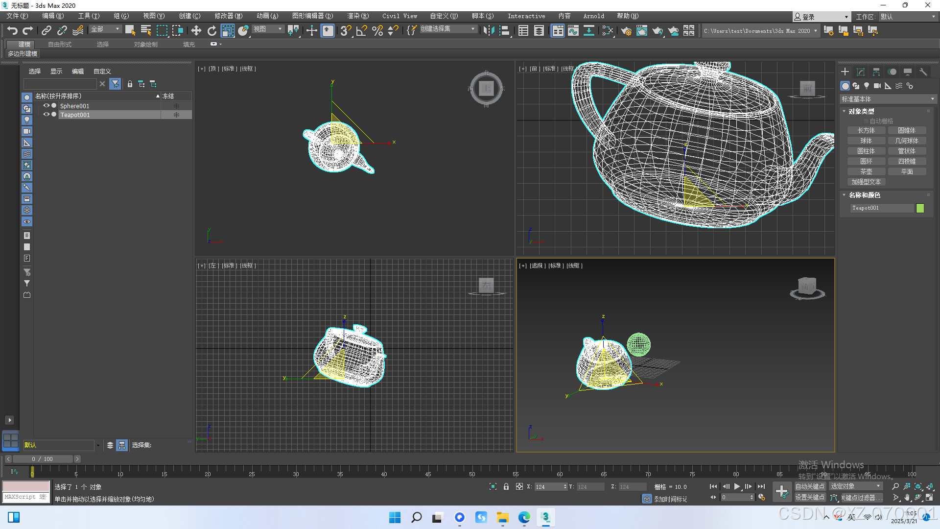Open the Render Setup teapot icon
Viewport: 940px width, 529px height.
pyautogui.click(x=626, y=31)
